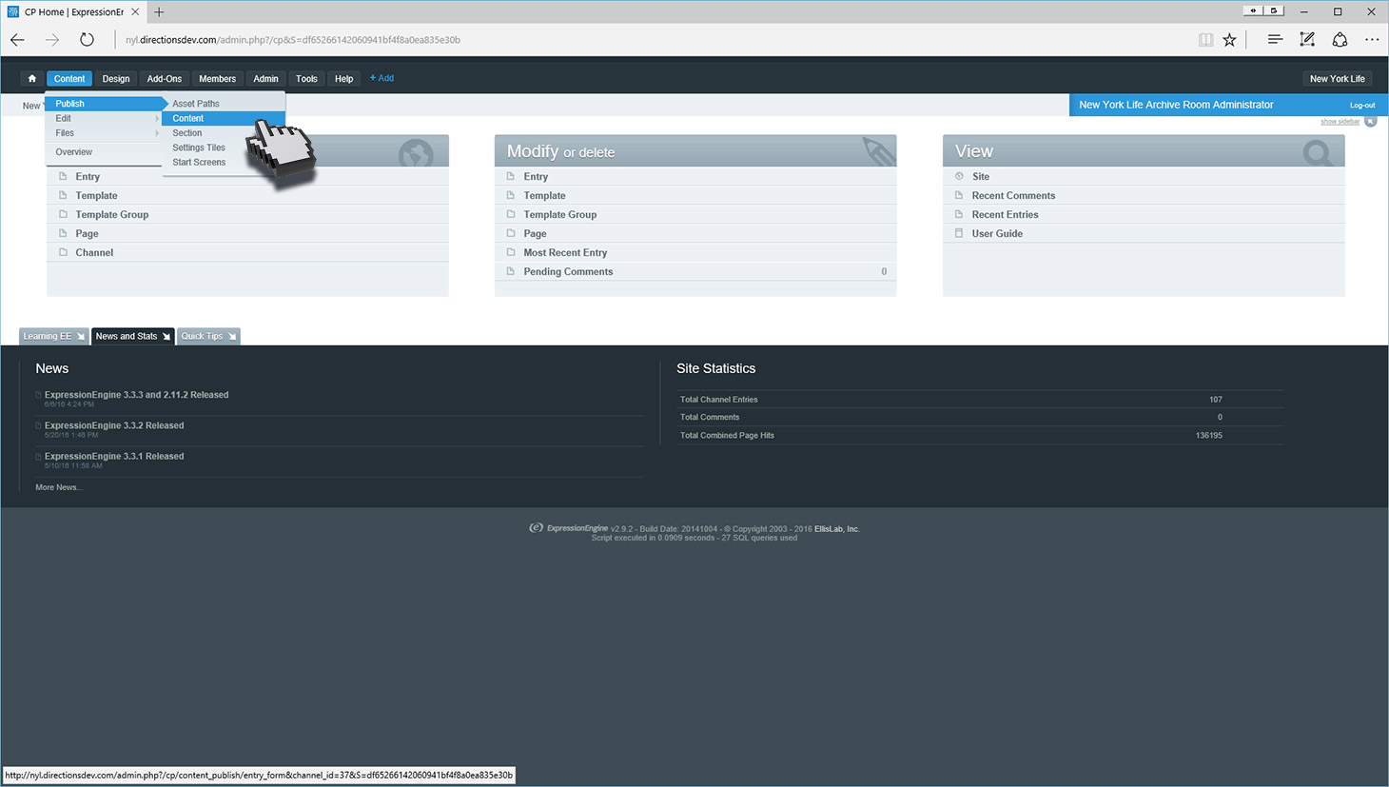The width and height of the screenshot is (1389, 787).
Task: Open the Add-Ons menu
Action: [x=164, y=79]
